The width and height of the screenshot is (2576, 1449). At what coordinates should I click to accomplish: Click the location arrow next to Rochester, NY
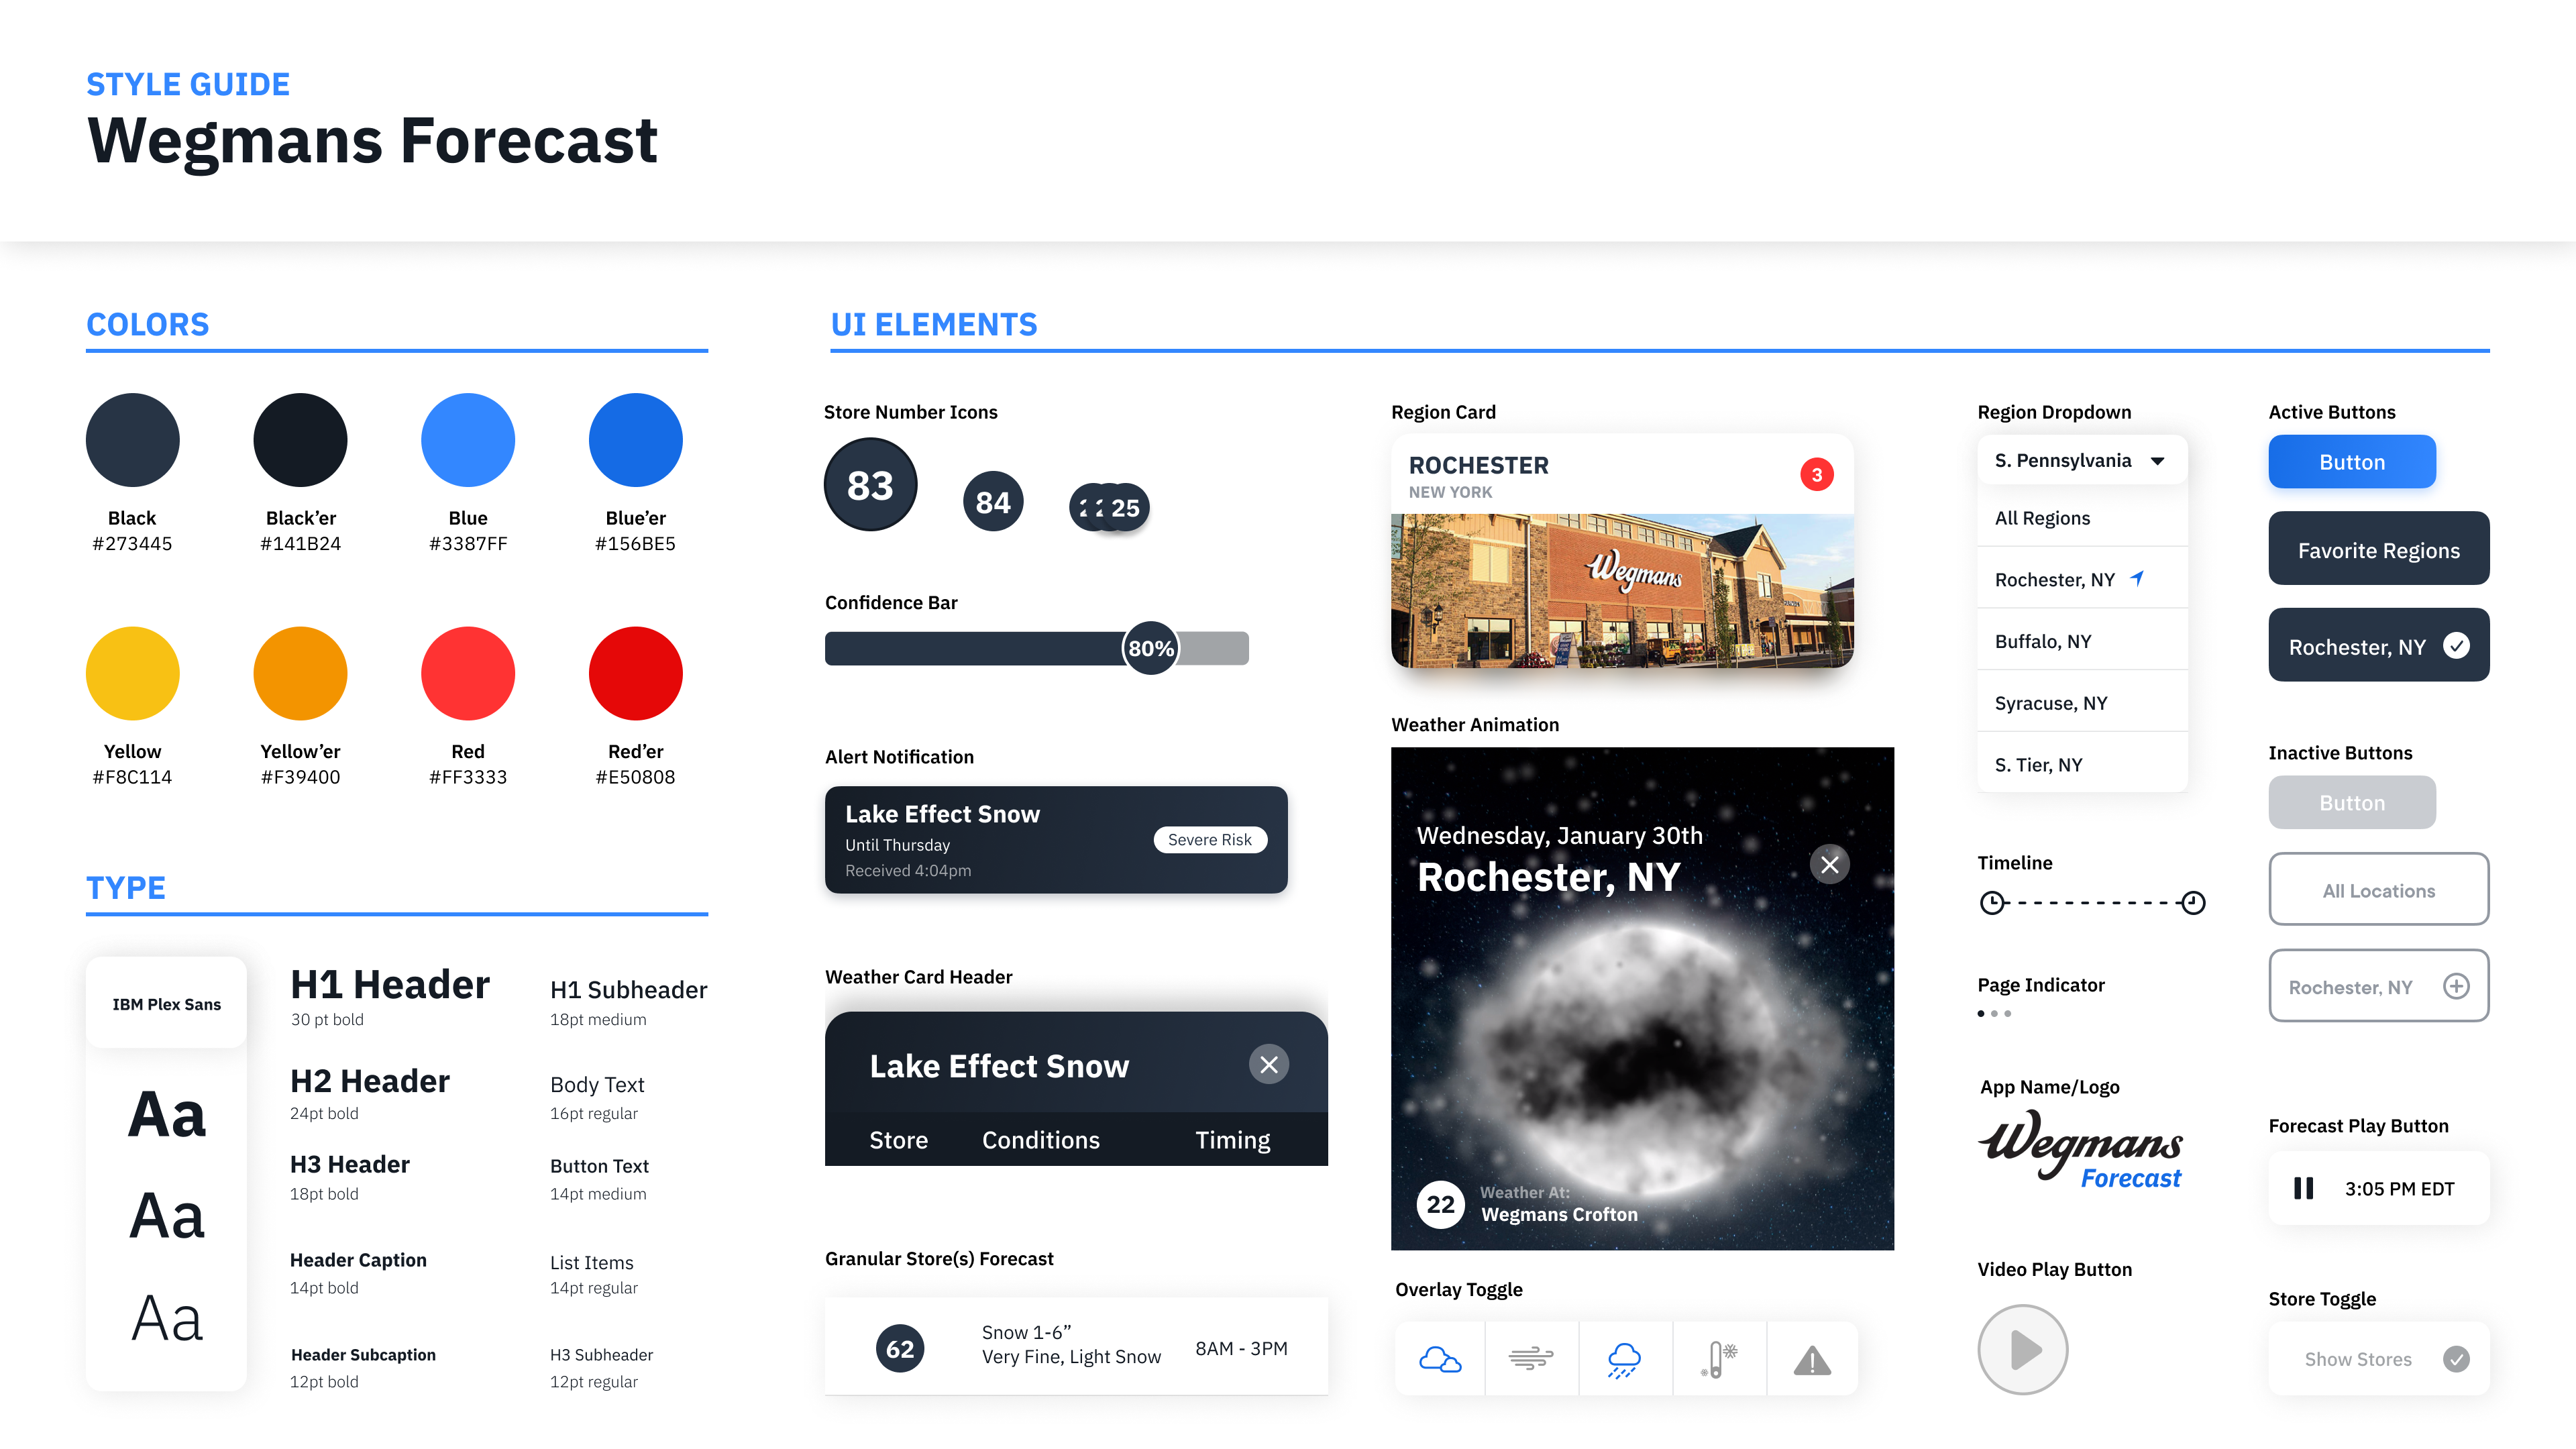tap(2137, 578)
